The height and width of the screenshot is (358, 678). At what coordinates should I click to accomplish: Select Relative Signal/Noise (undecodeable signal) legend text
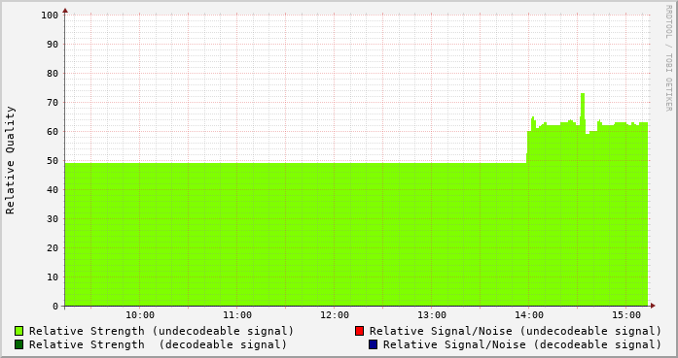(x=516, y=331)
